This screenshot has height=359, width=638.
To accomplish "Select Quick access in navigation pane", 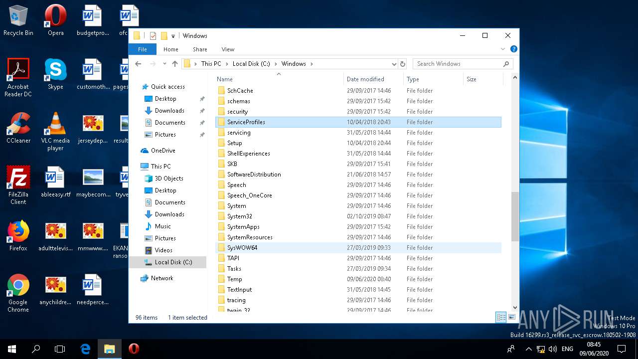I will 168,87.
